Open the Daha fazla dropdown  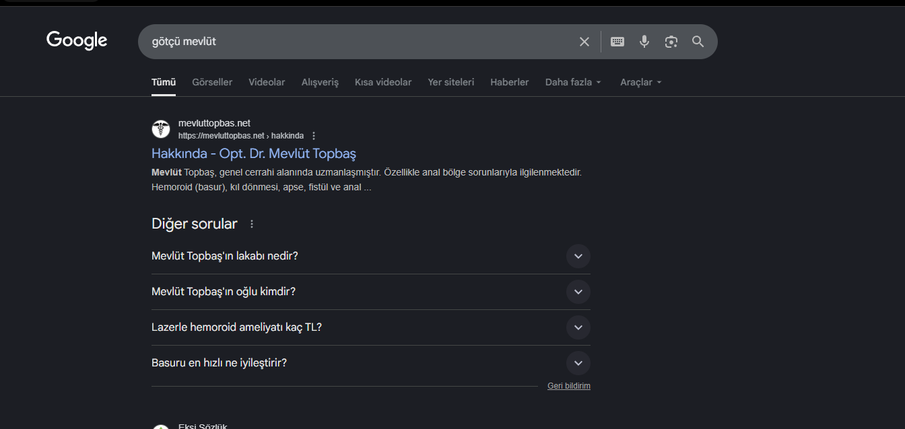[573, 82]
